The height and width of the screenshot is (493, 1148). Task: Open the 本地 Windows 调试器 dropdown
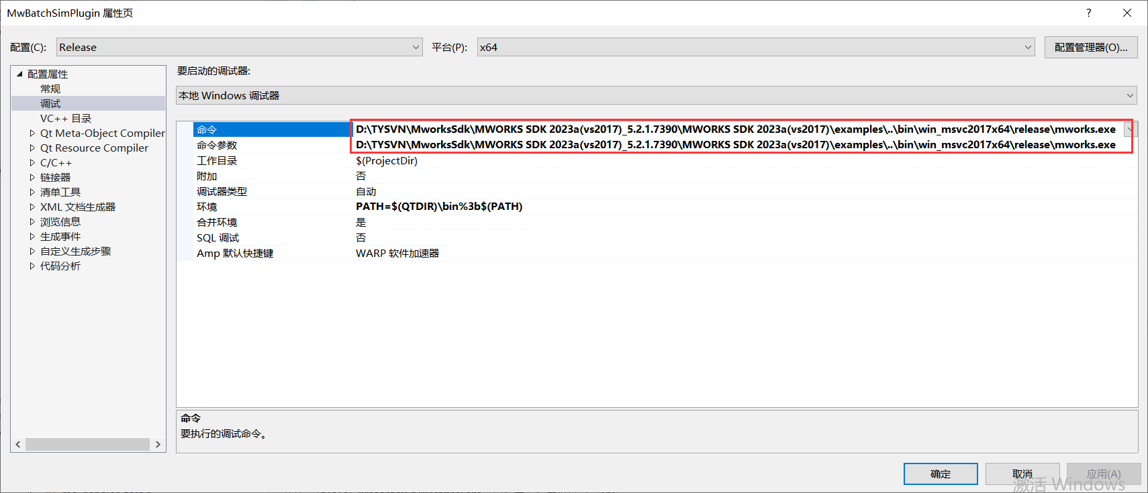pos(1129,96)
